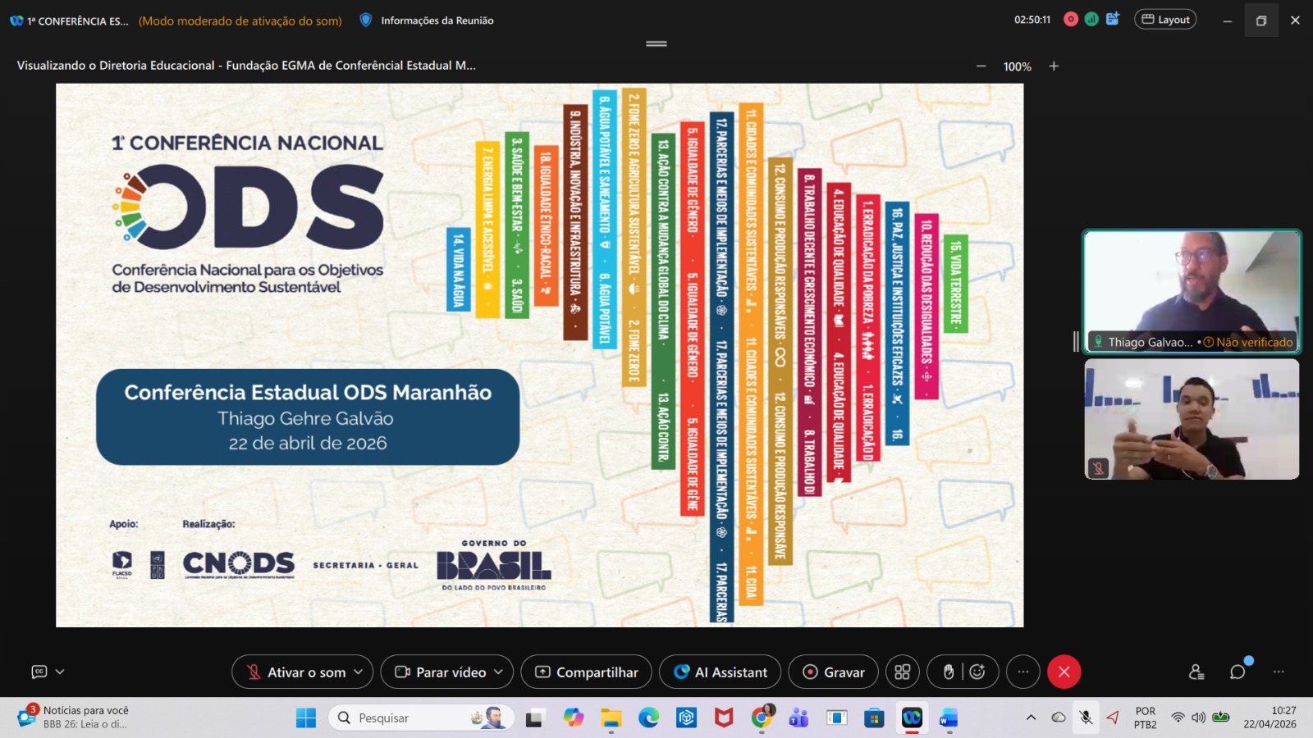
Task: Open the participants panel icon
Action: click(x=1196, y=672)
